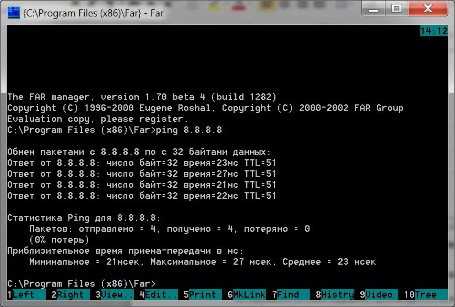Click the Copyright Eugene Roshal line
The height and width of the screenshot is (307, 455).
pyautogui.click(x=205, y=108)
